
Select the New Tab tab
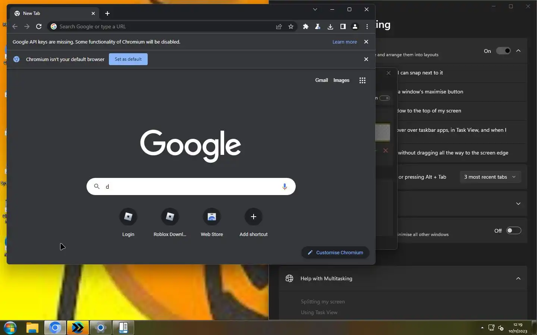click(x=55, y=13)
